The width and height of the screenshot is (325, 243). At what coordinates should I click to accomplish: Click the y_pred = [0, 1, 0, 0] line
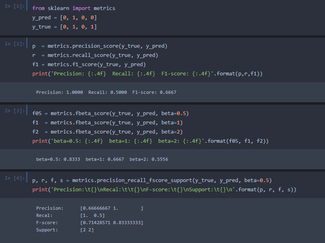[65, 18]
